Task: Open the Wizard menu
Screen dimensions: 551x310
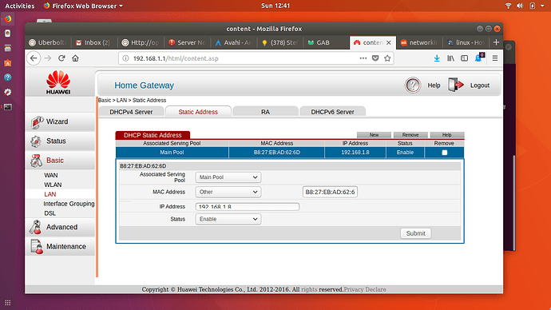Action: point(60,121)
